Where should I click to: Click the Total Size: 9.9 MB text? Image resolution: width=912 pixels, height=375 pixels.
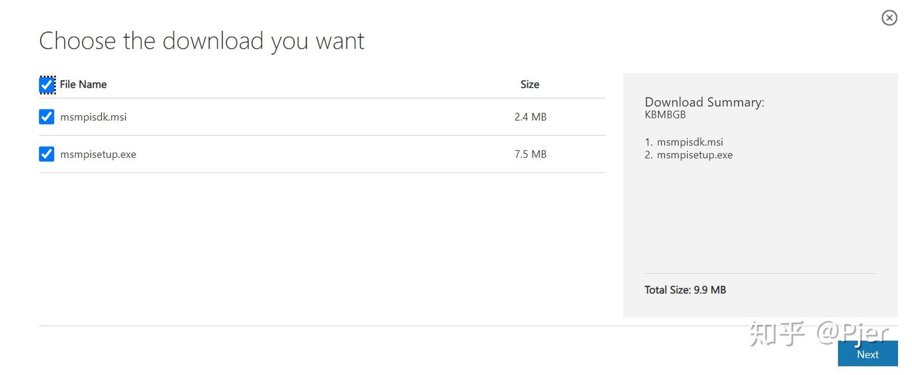[x=685, y=289]
